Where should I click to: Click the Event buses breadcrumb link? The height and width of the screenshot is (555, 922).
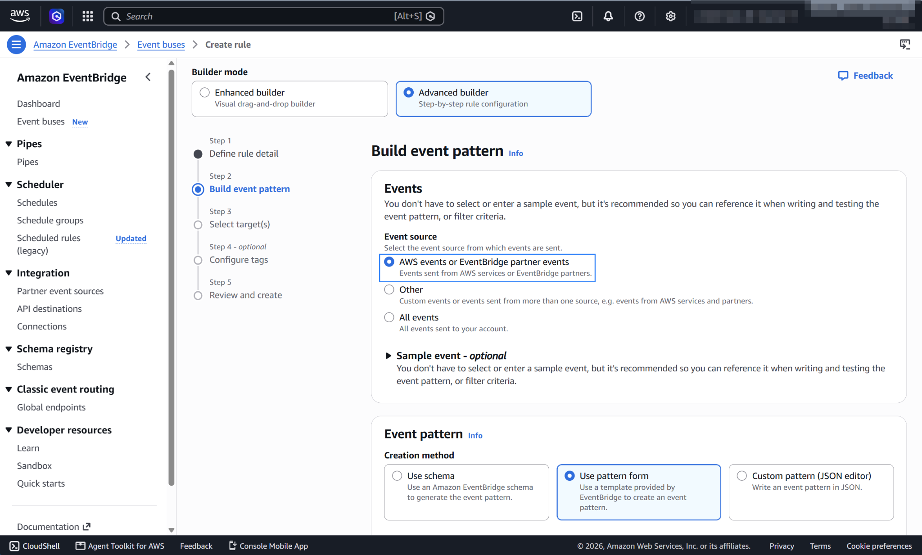pyautogui.click(x=161, y=45)
